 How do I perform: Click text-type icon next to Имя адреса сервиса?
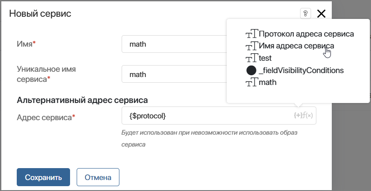coord(252,46)
